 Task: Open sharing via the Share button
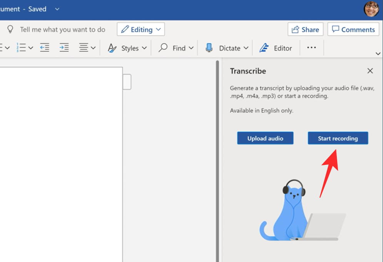point(305,29)
